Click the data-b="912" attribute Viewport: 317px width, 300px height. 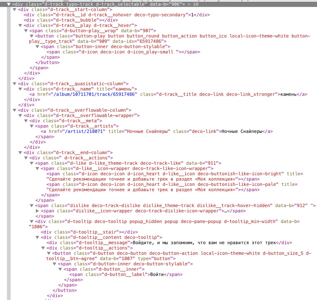291,205
